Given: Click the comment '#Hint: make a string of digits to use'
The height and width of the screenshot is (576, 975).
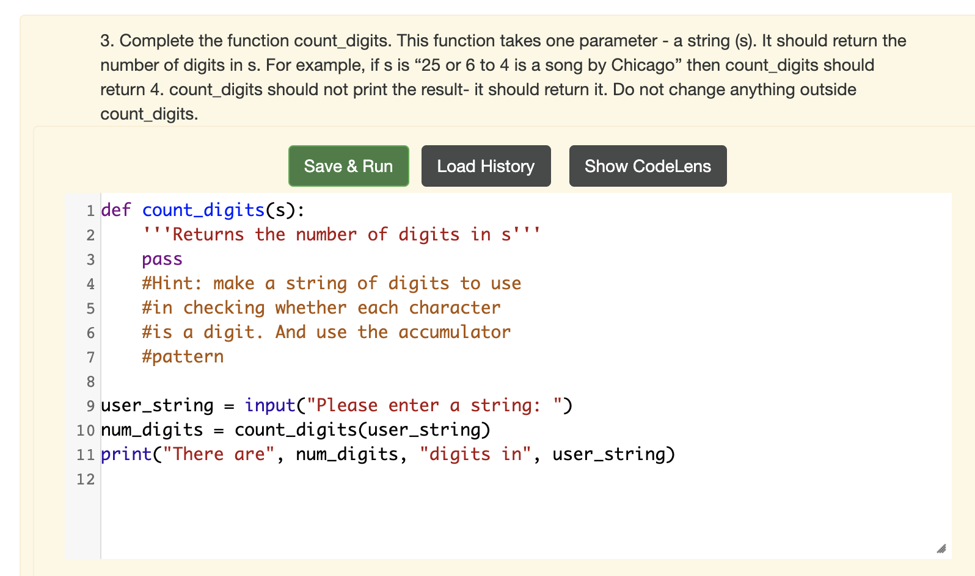Looking at the screenshot, I should pyautogui.click(x=332, y=283).
